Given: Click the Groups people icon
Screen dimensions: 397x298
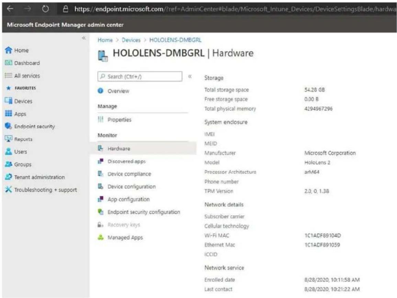Looking at the screenshot, I should (x=8, y=164).
